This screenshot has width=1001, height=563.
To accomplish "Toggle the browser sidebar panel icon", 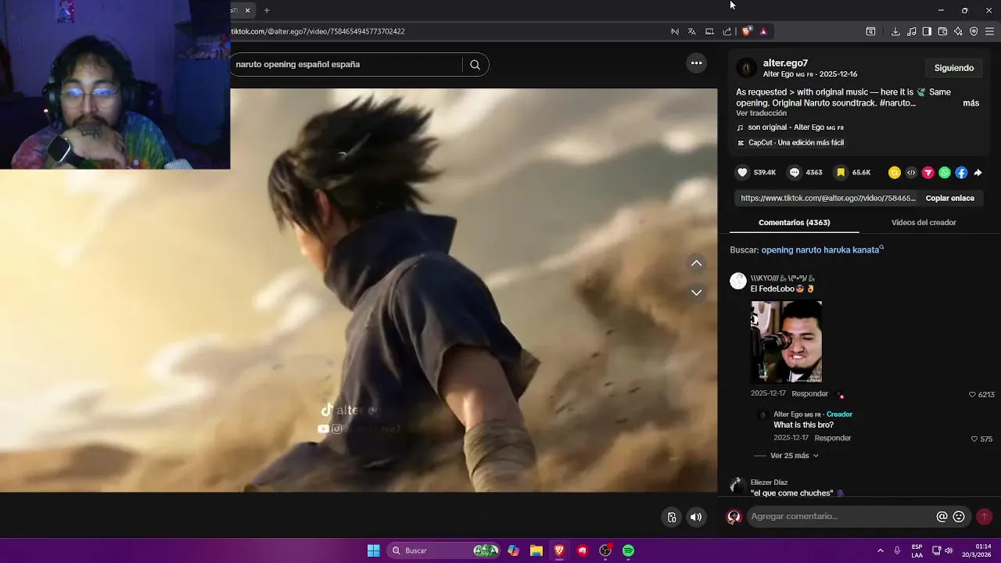I will pos(927,31).
